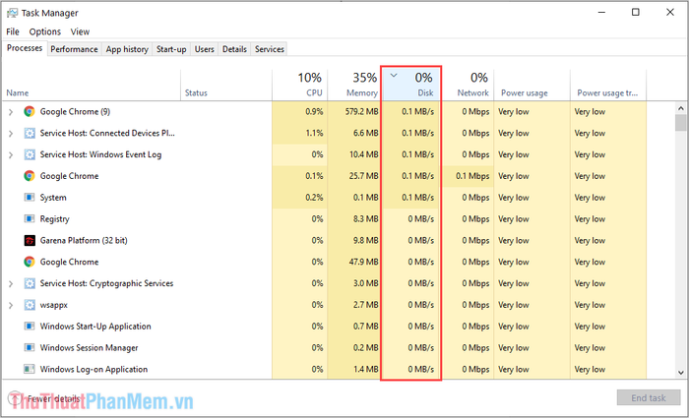Click the Garena Platform (32 bit) icon
Image resolution: width=689 pixels, height=418 pixels.
30,240
